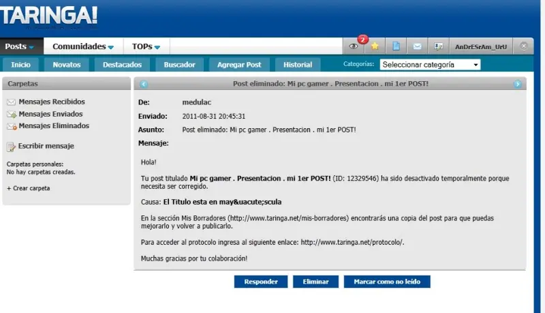Open favorites star icon in top bar
The height and width of the screenshot is (313, 545).
click(375, 46)
